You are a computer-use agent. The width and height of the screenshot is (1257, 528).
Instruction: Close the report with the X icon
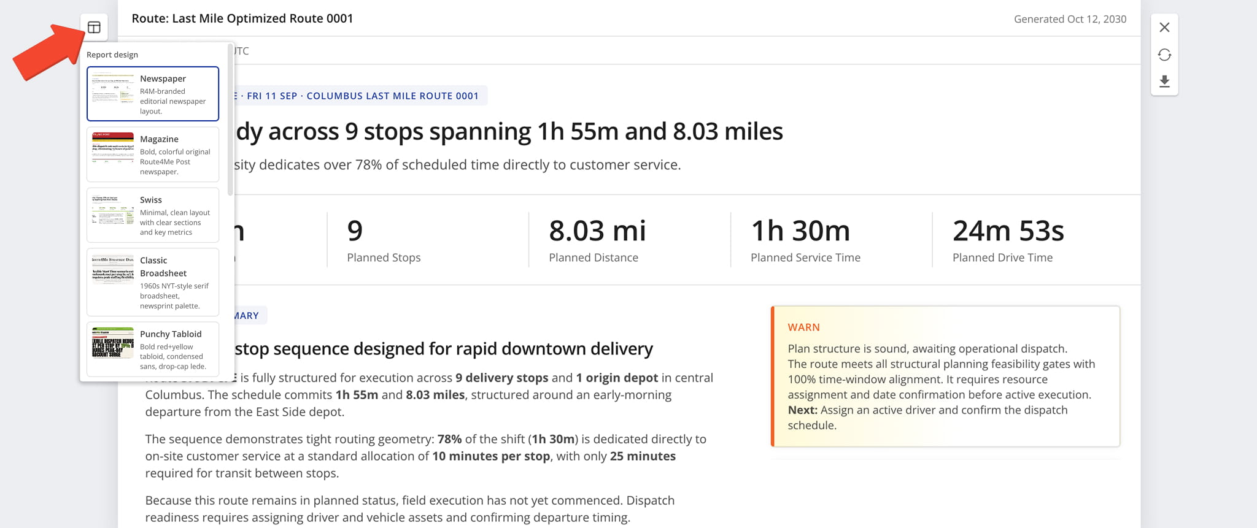tap(1164, 27)
